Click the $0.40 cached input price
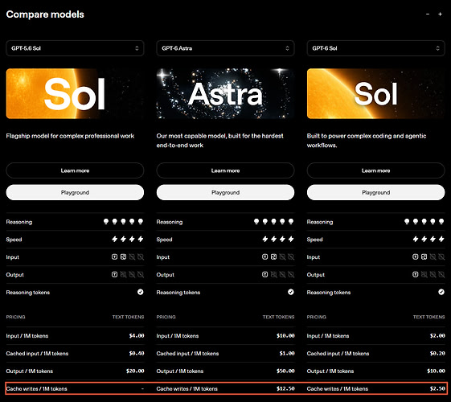Viewport: 451px width, 402px height. click(x=137, y=353)
